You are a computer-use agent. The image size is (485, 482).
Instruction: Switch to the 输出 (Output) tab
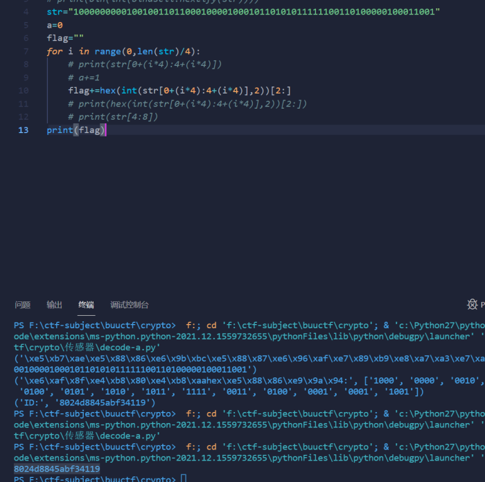(54, 305)
